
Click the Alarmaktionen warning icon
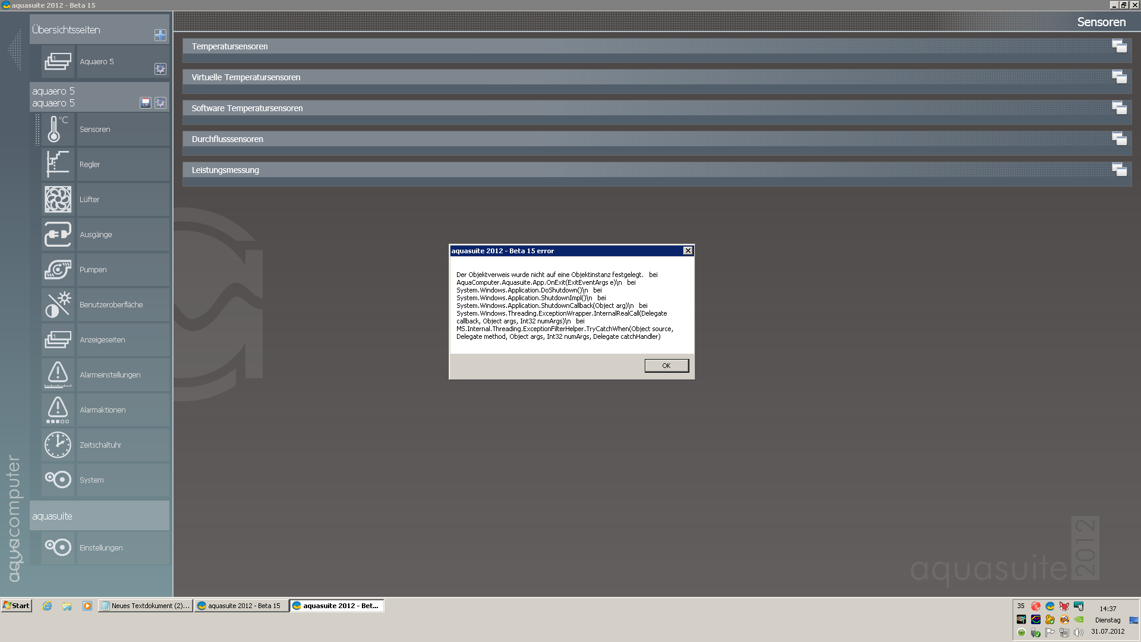57,410
